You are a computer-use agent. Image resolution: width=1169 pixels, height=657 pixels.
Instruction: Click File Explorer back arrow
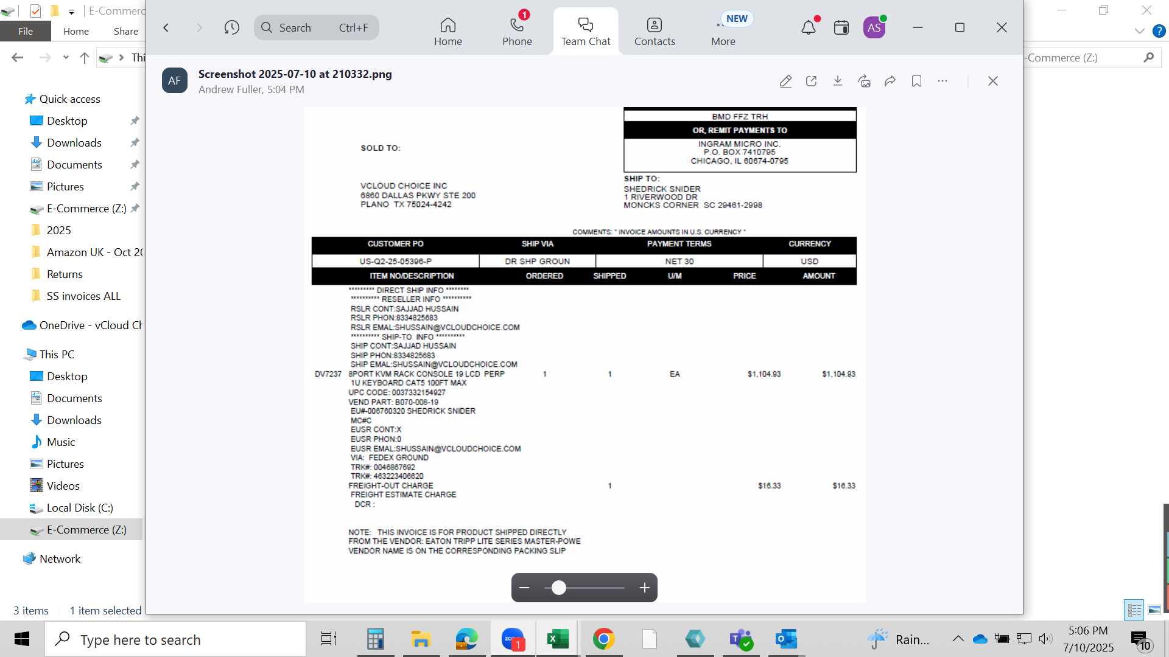(x=18, y=57)
